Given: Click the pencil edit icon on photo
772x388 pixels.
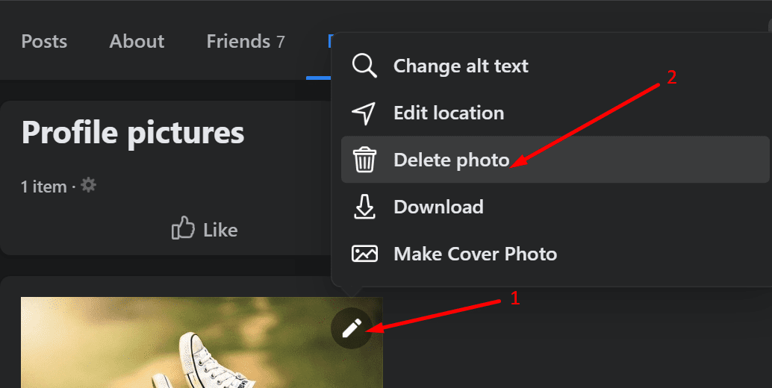Looking at the screenshot, I should pyautogui.click(x=352, y=328).
